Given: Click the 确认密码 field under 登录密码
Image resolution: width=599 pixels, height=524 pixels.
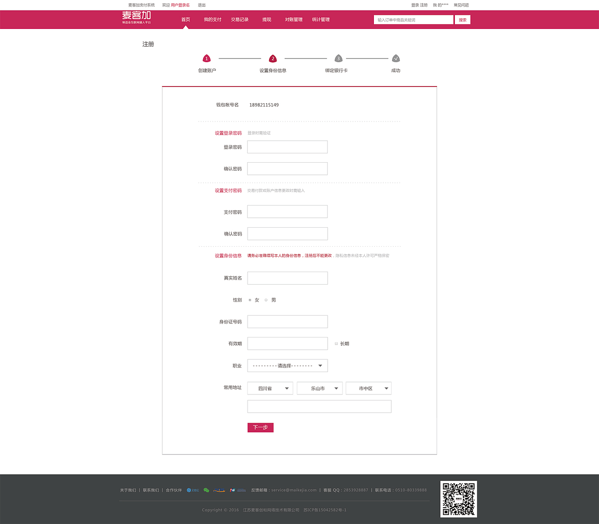Looking at the screenshot, I should click(287, 169).
